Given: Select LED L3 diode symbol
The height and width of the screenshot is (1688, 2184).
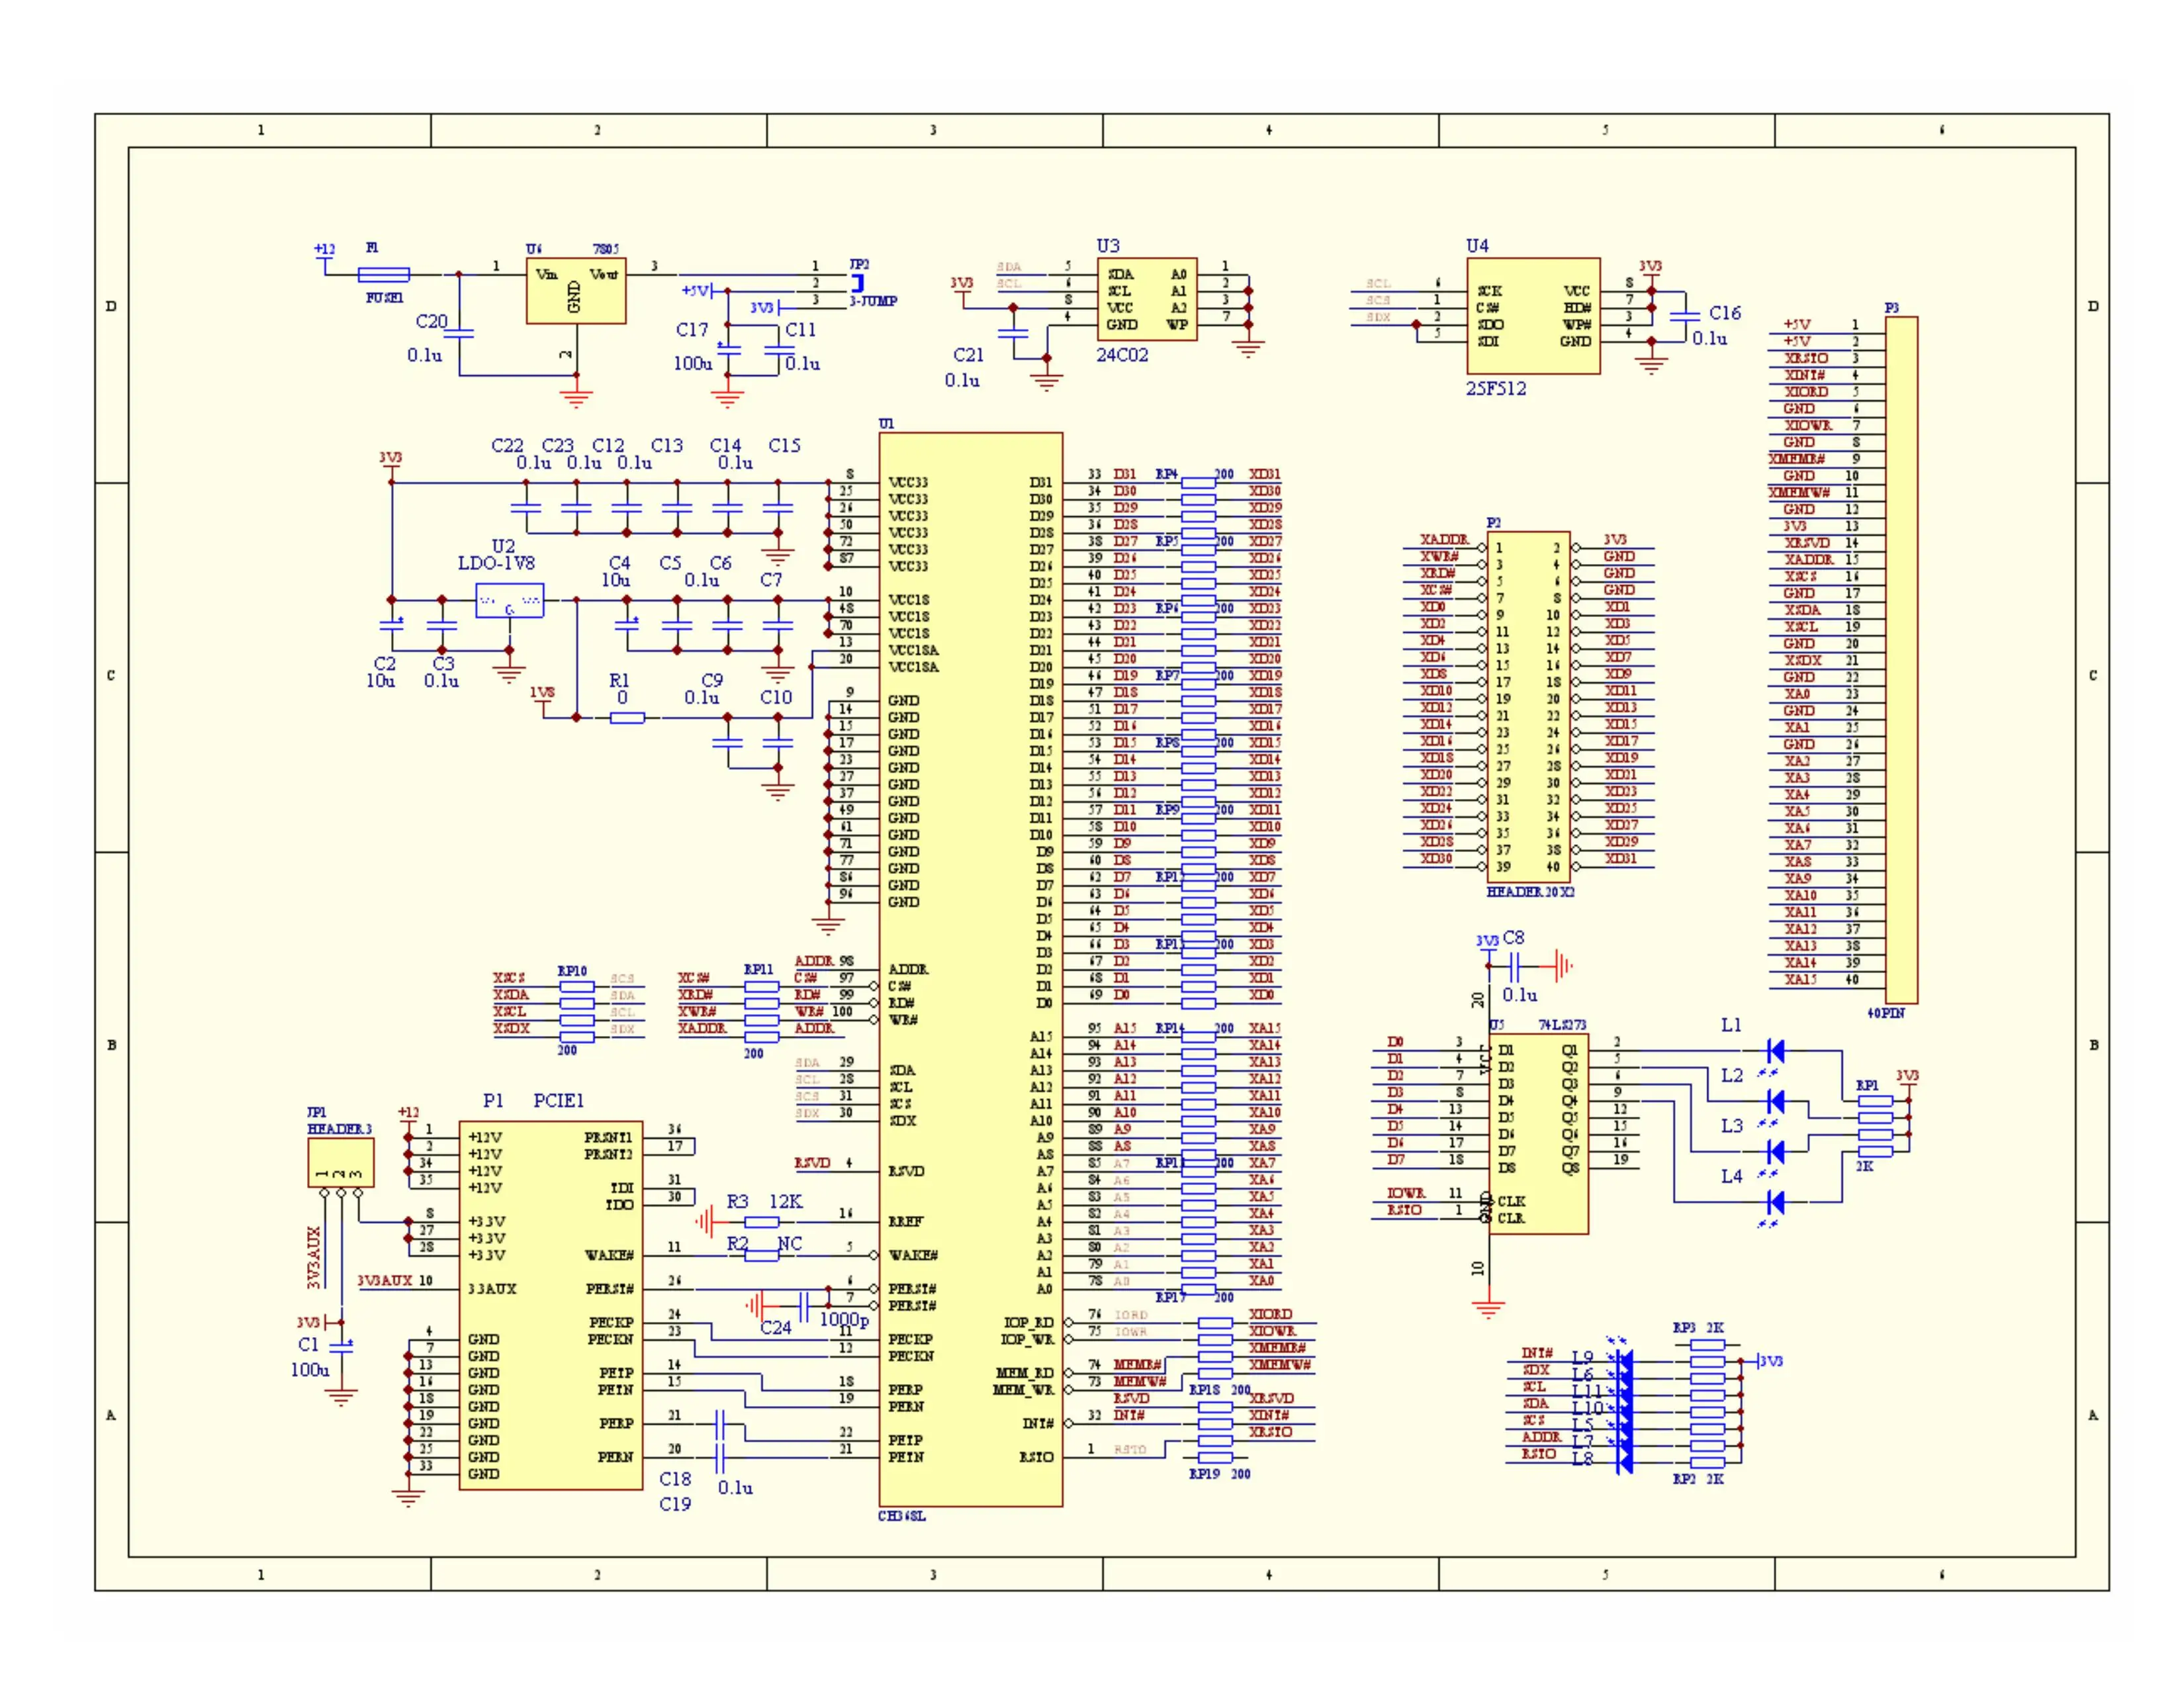Looking at the screenshot, I should click(x=1775, y=1151).
